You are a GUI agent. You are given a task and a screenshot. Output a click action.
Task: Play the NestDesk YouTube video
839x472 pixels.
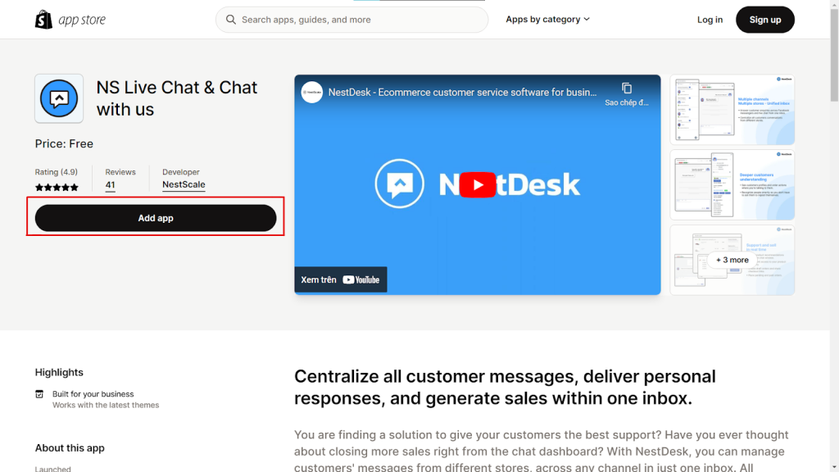point(478,184)
